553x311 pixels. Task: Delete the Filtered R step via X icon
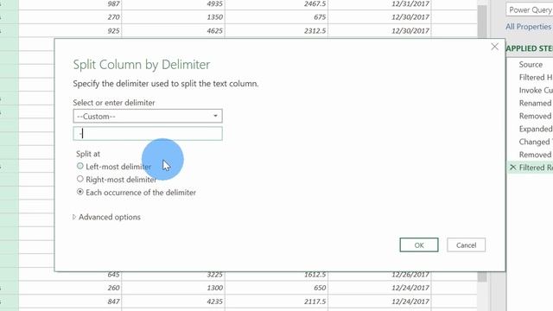tap(512, 167)
